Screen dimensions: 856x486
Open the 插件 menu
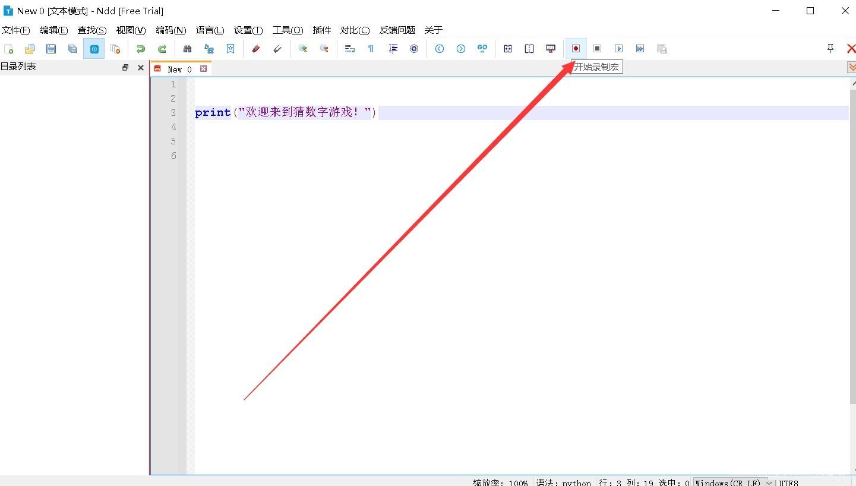(322, 30)
